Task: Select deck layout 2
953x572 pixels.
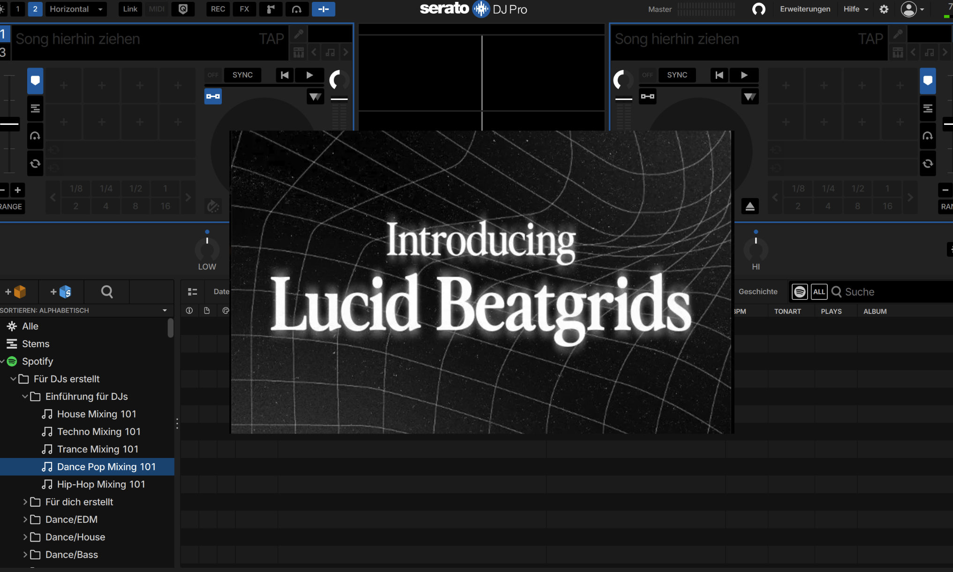Action: click(35, 9)
